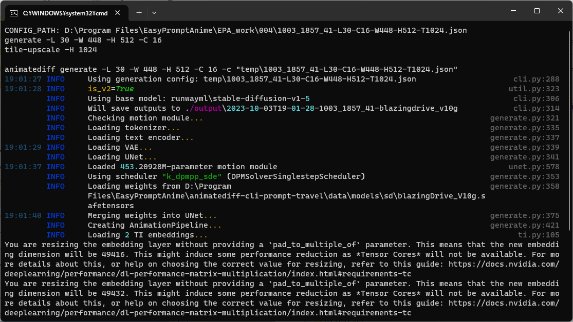
Task: Maximize the terminal window
Action: 537,11
